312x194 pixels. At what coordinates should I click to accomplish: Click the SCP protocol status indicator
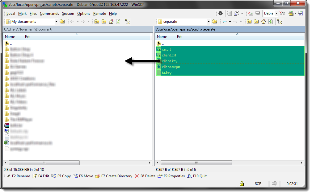pyautogui.click(x=258, y=184)
